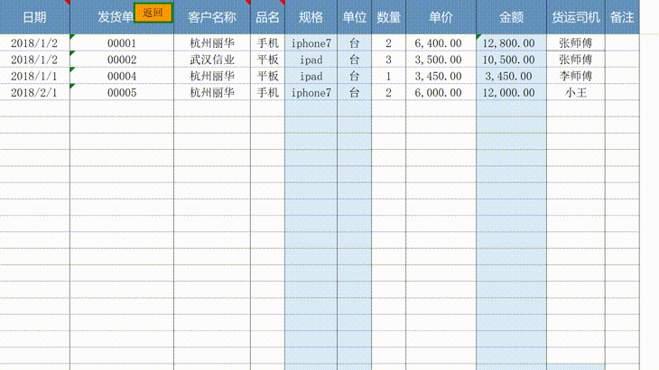Select the 单价 header cell

[x=441, y=17]
